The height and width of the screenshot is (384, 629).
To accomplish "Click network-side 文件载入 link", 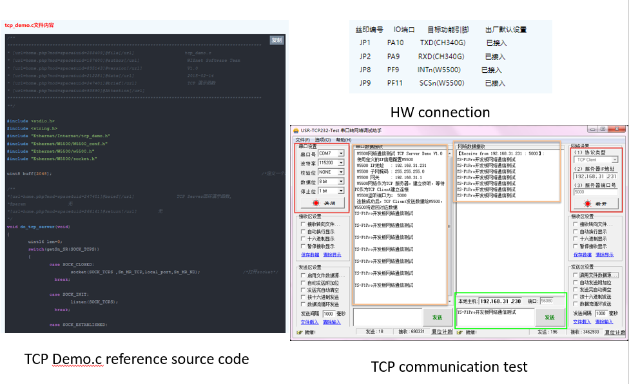I will coord(582,322).
